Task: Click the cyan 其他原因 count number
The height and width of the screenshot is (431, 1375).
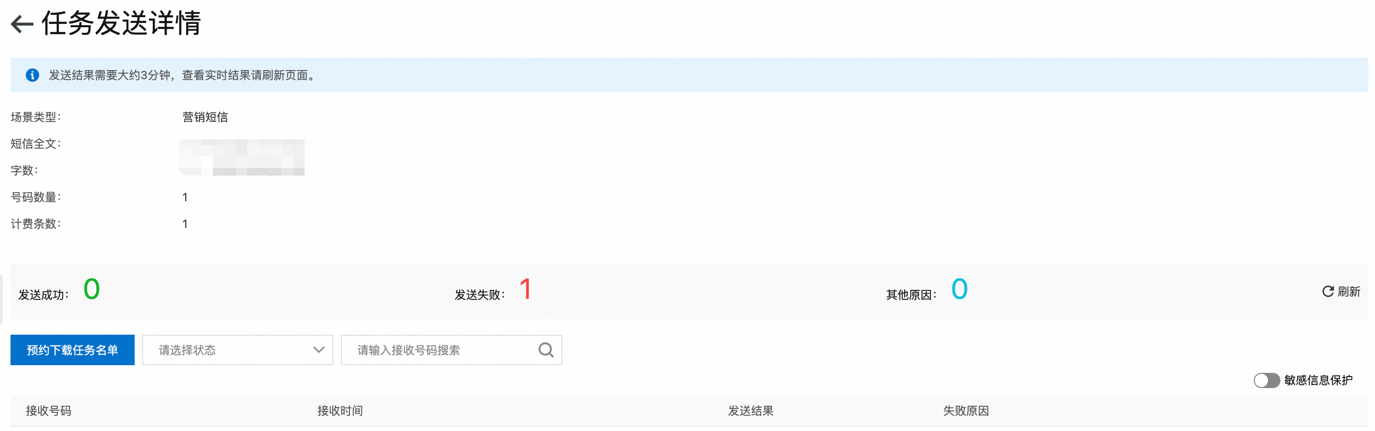Action: click(959, 289)
